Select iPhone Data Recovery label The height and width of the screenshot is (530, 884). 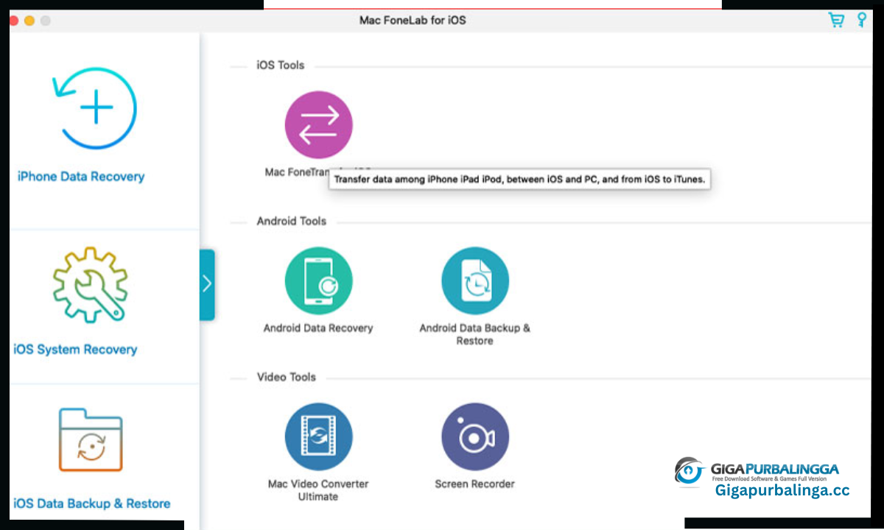pyautogui.click(x=81, y=177)
